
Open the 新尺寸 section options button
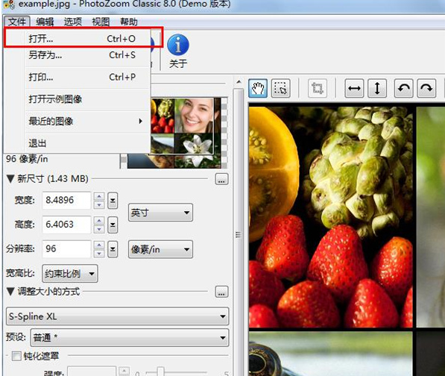click(221, 179)
